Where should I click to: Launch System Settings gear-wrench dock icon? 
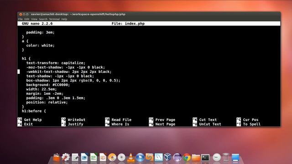tap(66, 157)
